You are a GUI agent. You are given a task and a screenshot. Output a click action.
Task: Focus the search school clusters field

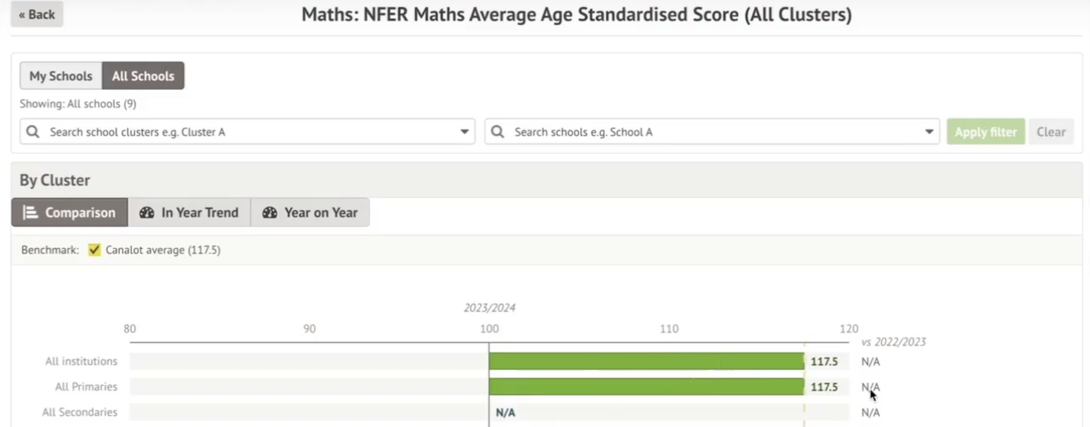pyautogui.click(x=250, y=132)
